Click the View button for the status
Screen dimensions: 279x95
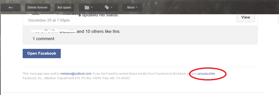point(245,17)
